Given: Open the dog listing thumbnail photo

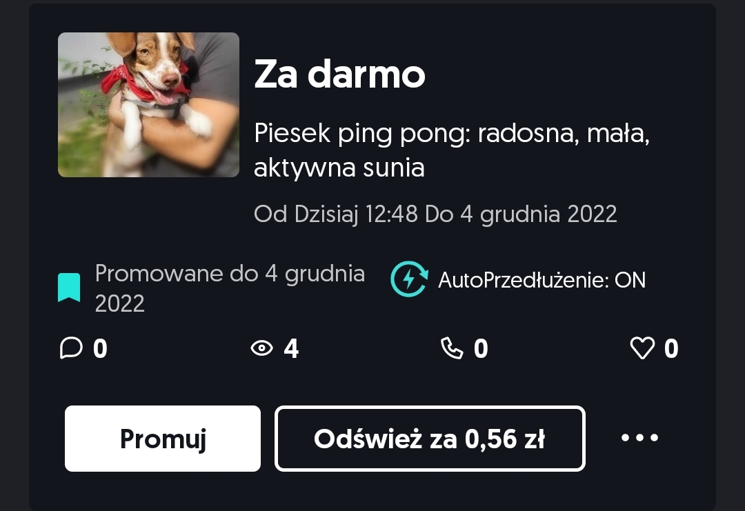Looking at the screenshot, I should 148,105.
